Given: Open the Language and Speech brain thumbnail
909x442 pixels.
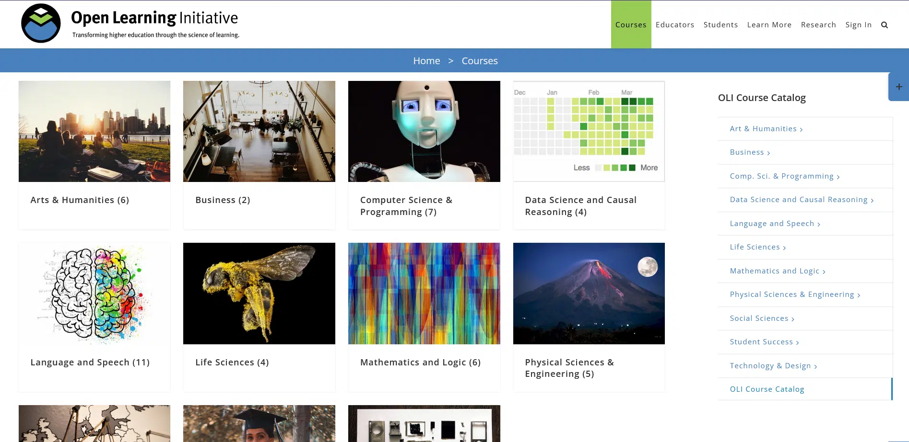Looking at the screenshot, I should click(x=94, y=294).
